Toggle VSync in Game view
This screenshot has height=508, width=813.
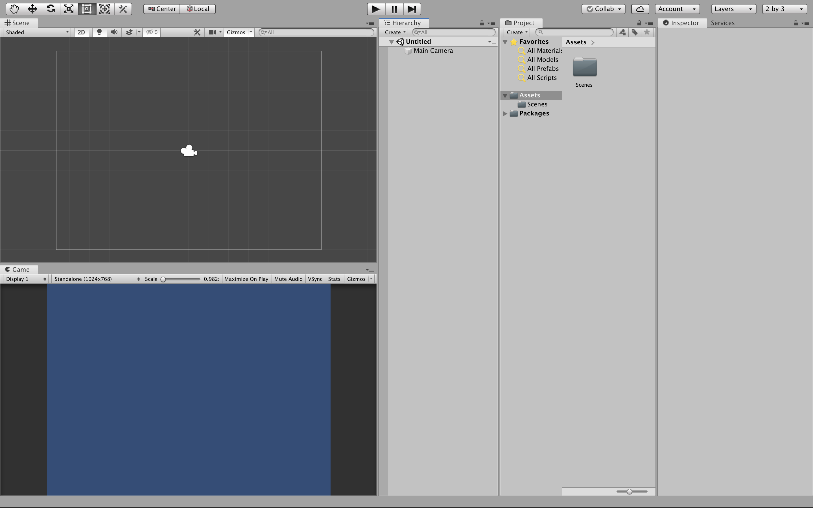coord(315,279)
